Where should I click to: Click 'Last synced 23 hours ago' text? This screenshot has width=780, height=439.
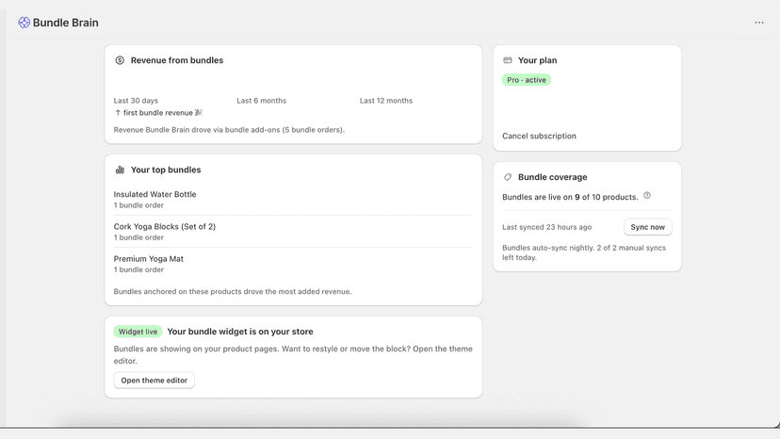(546, 227)
